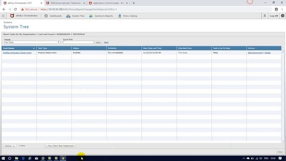Open the McAfee Application Deployment task link

click(17, 53)
